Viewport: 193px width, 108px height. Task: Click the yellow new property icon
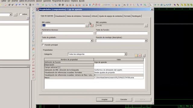pos(136,55)
